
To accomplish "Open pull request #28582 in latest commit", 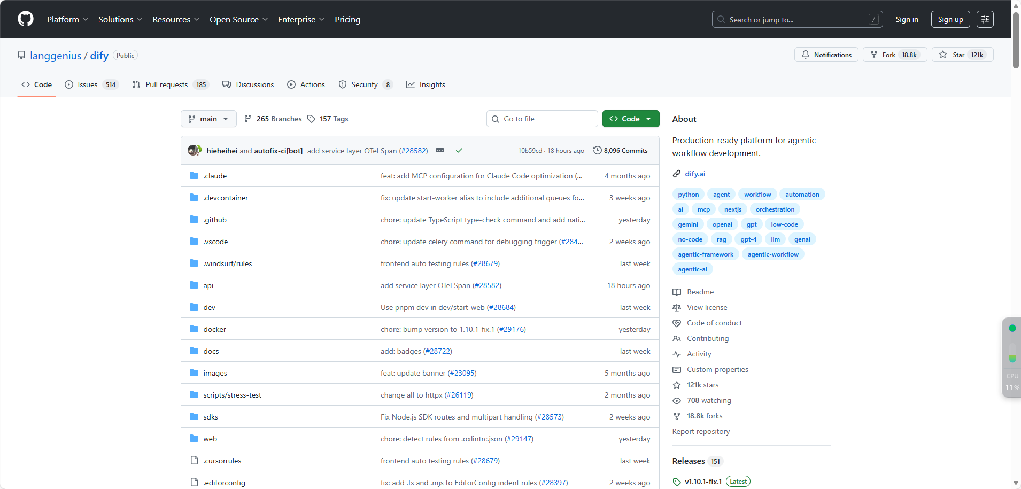I will (x=414, y=151).
